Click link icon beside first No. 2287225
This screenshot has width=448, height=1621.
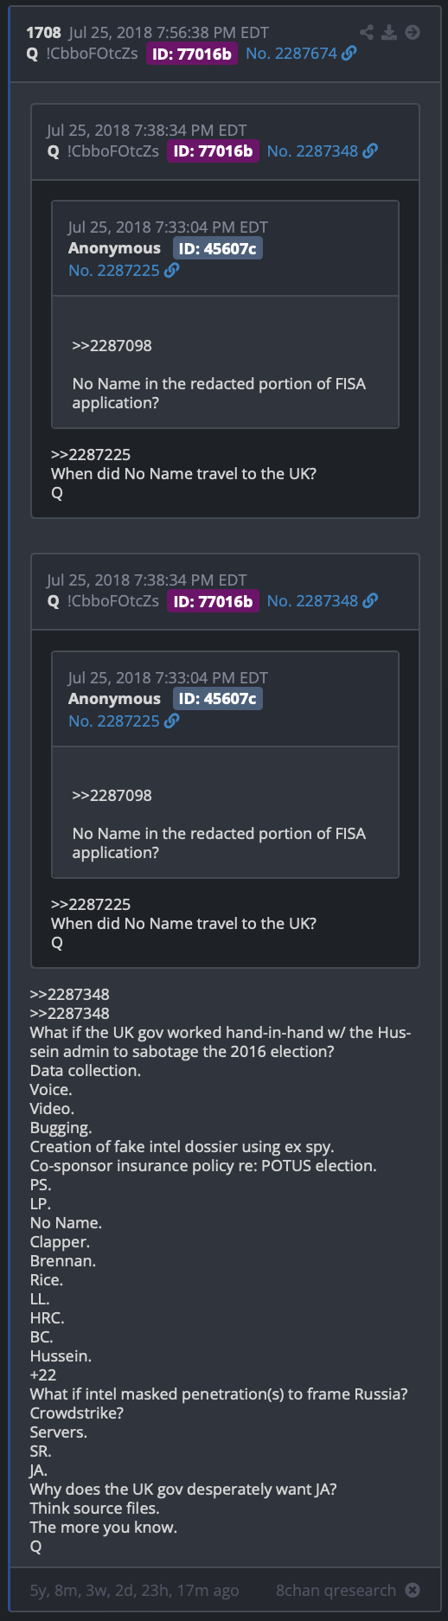click(171, 270)
